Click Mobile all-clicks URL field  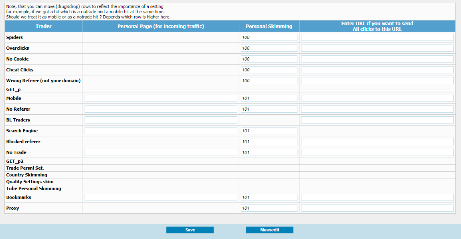(377, 99)
